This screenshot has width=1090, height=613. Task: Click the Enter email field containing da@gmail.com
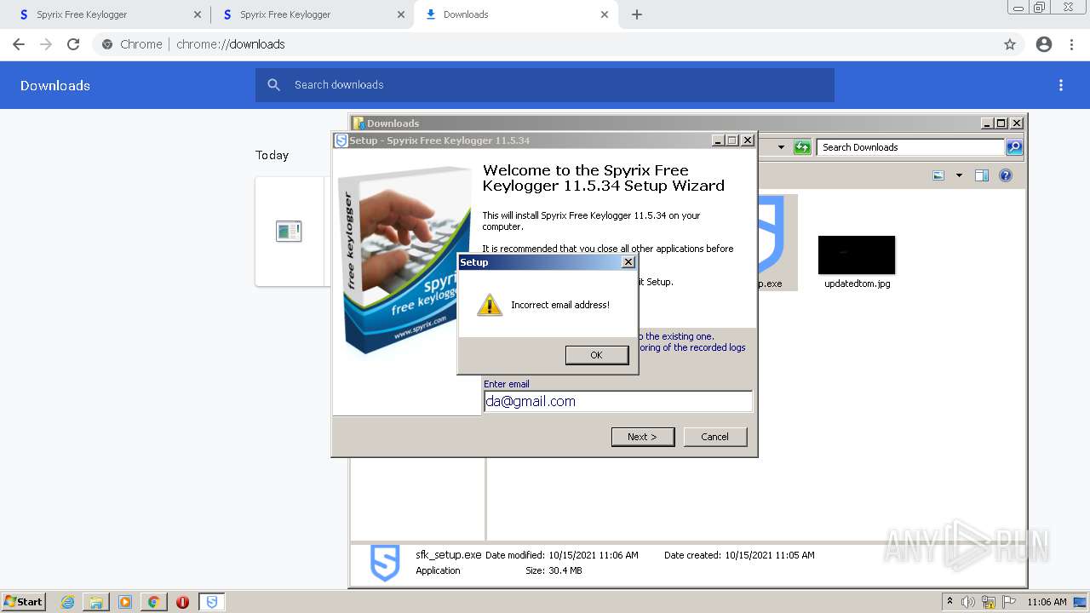(x=618, y=401)
